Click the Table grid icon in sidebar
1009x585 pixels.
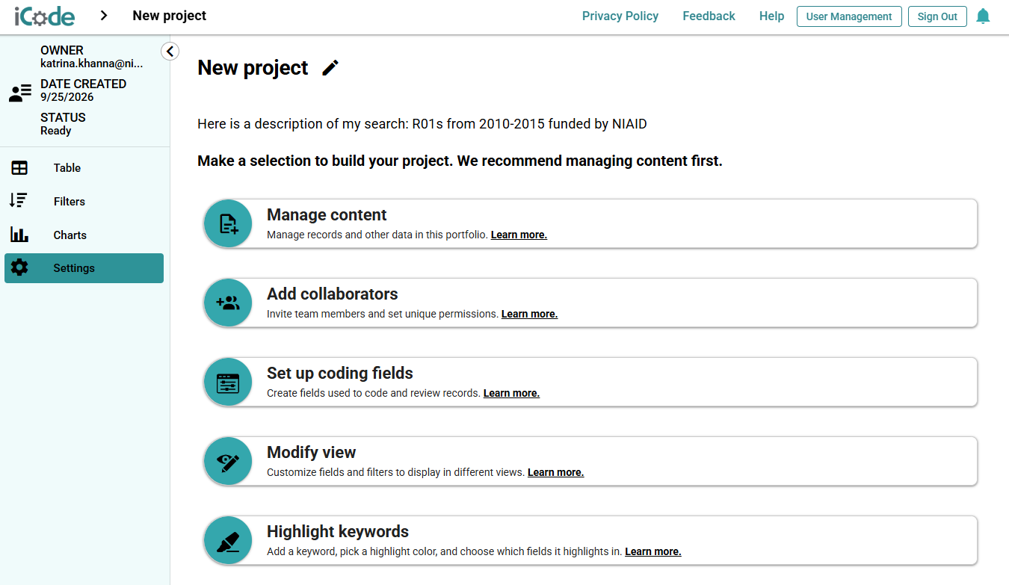click(19, 168)
